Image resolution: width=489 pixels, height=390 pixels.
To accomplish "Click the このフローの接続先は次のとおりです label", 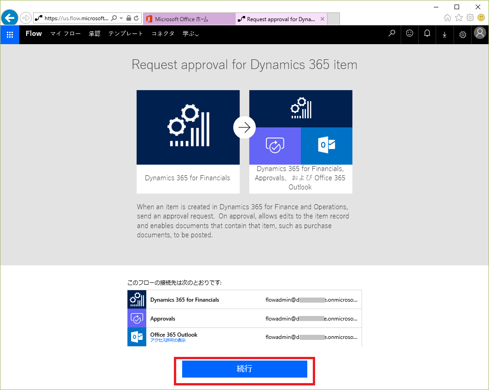I will tap(175, 283).
